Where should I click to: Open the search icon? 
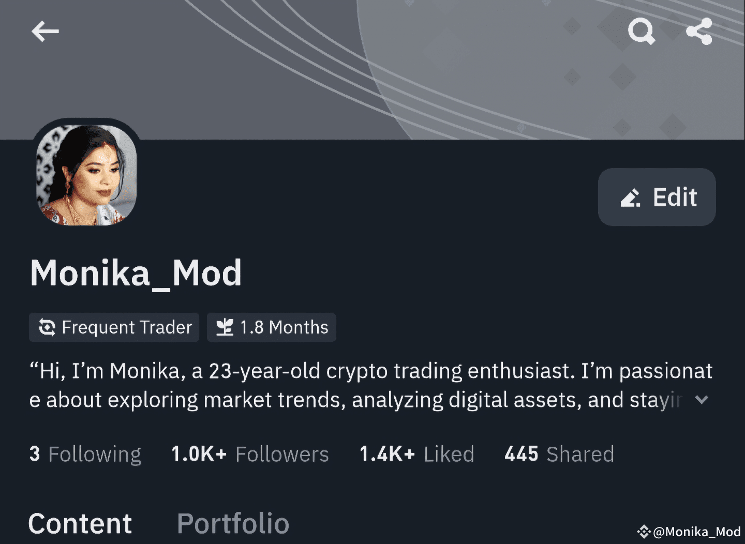(642, 32)
